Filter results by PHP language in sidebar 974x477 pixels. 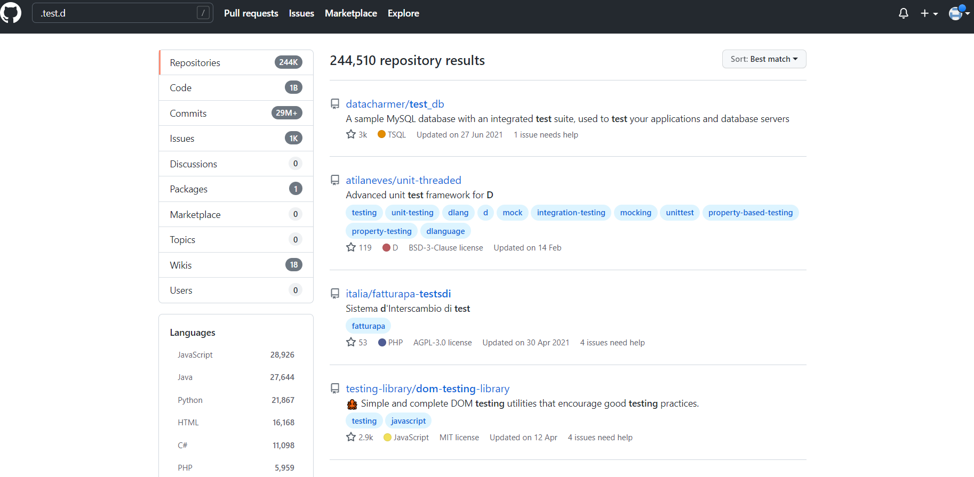(236, 468)
